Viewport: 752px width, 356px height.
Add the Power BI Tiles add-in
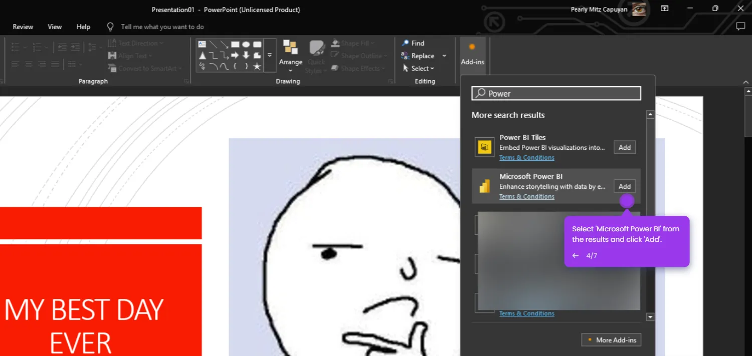(x=625, y=147)
